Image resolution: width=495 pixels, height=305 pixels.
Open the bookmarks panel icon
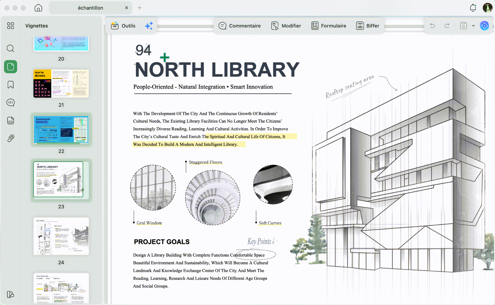point(11,85)
